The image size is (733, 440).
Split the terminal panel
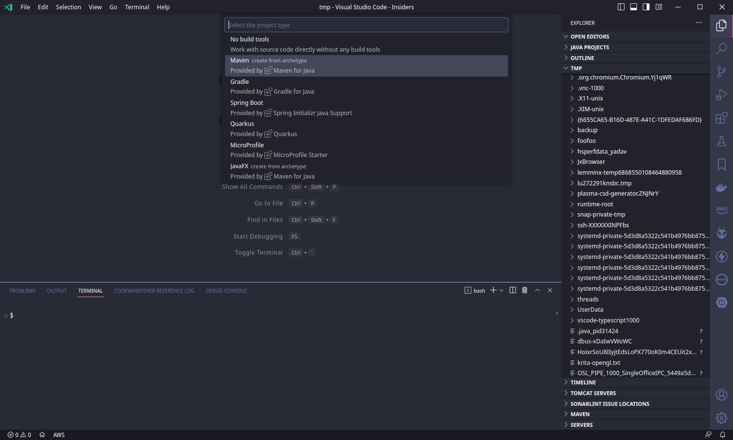[x=512, y=290]
